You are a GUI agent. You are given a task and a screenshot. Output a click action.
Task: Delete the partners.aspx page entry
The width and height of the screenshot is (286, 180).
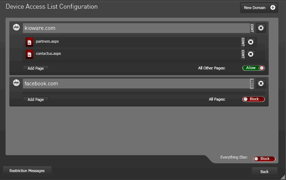point(251,42)
